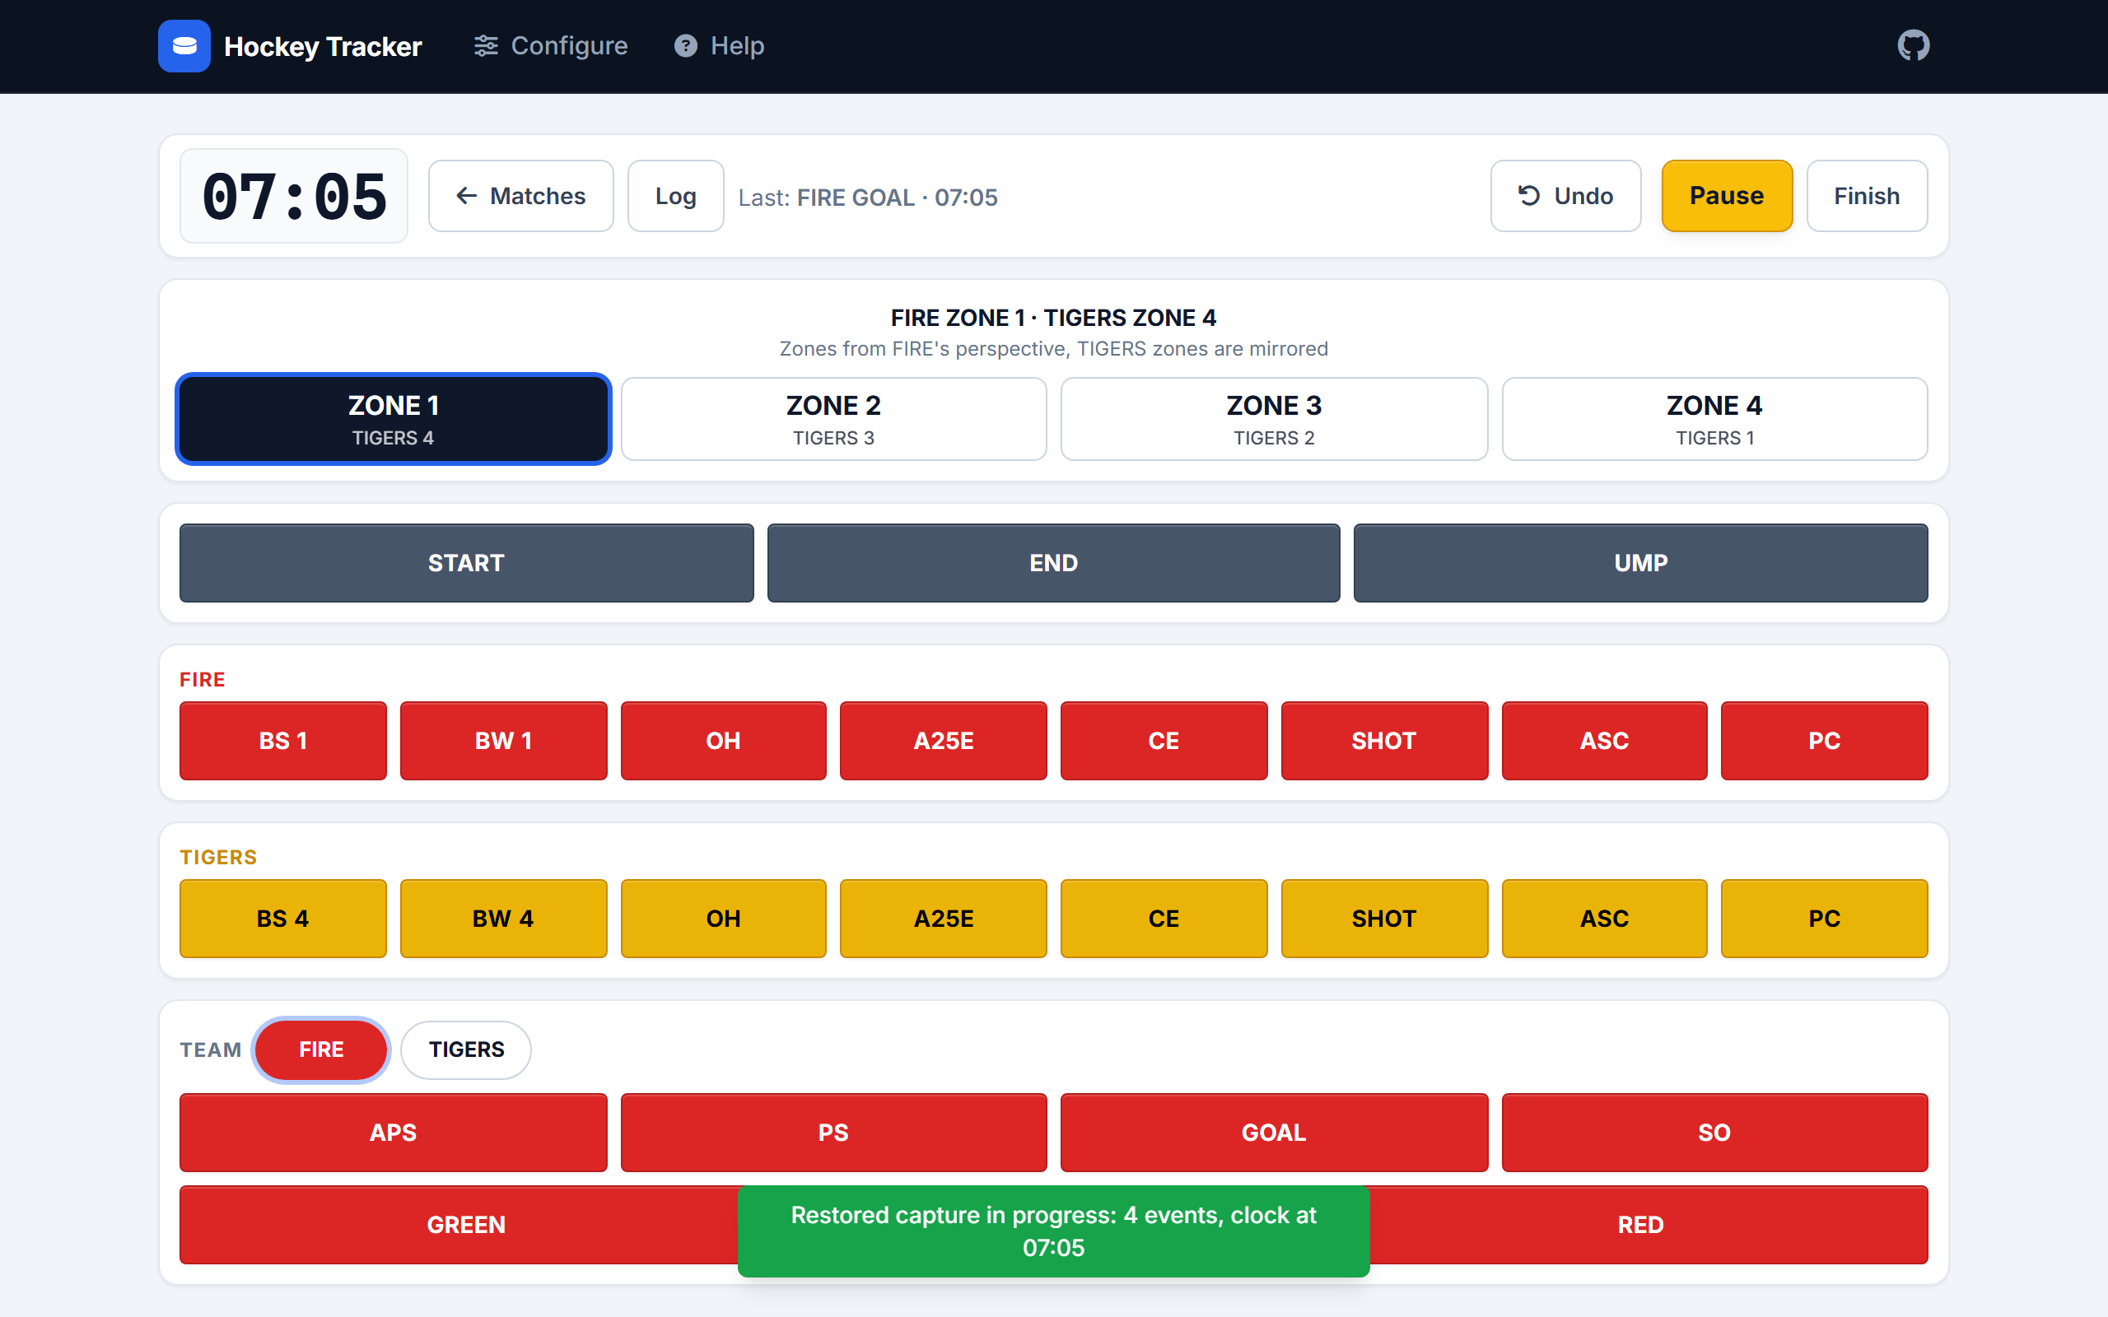Log FIRE A25E event

point(944,740)
